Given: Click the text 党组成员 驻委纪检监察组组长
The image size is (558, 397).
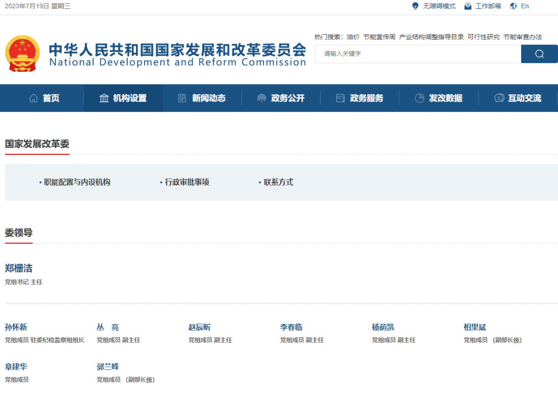Looking at the screenshot, I should coord(44,340).
